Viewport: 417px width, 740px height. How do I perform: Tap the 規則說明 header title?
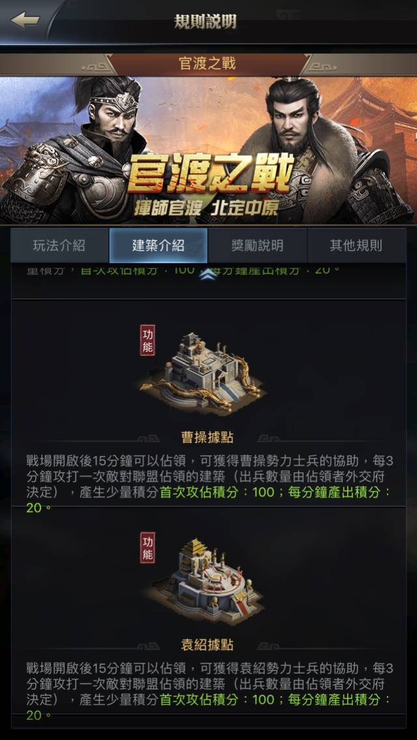205,21
